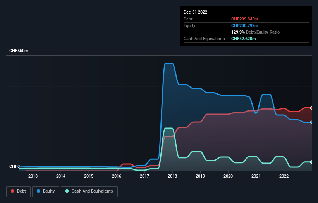Select the CHF299.845m debt value
This screenshot has height=203, width=318.
(x=244, y=19)
